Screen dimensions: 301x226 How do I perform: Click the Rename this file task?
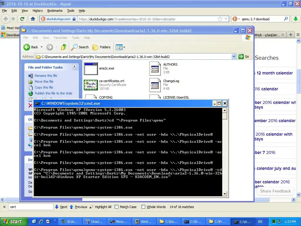[46, 76]
